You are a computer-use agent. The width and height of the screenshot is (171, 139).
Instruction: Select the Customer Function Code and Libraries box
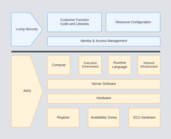tap(75, 22)
